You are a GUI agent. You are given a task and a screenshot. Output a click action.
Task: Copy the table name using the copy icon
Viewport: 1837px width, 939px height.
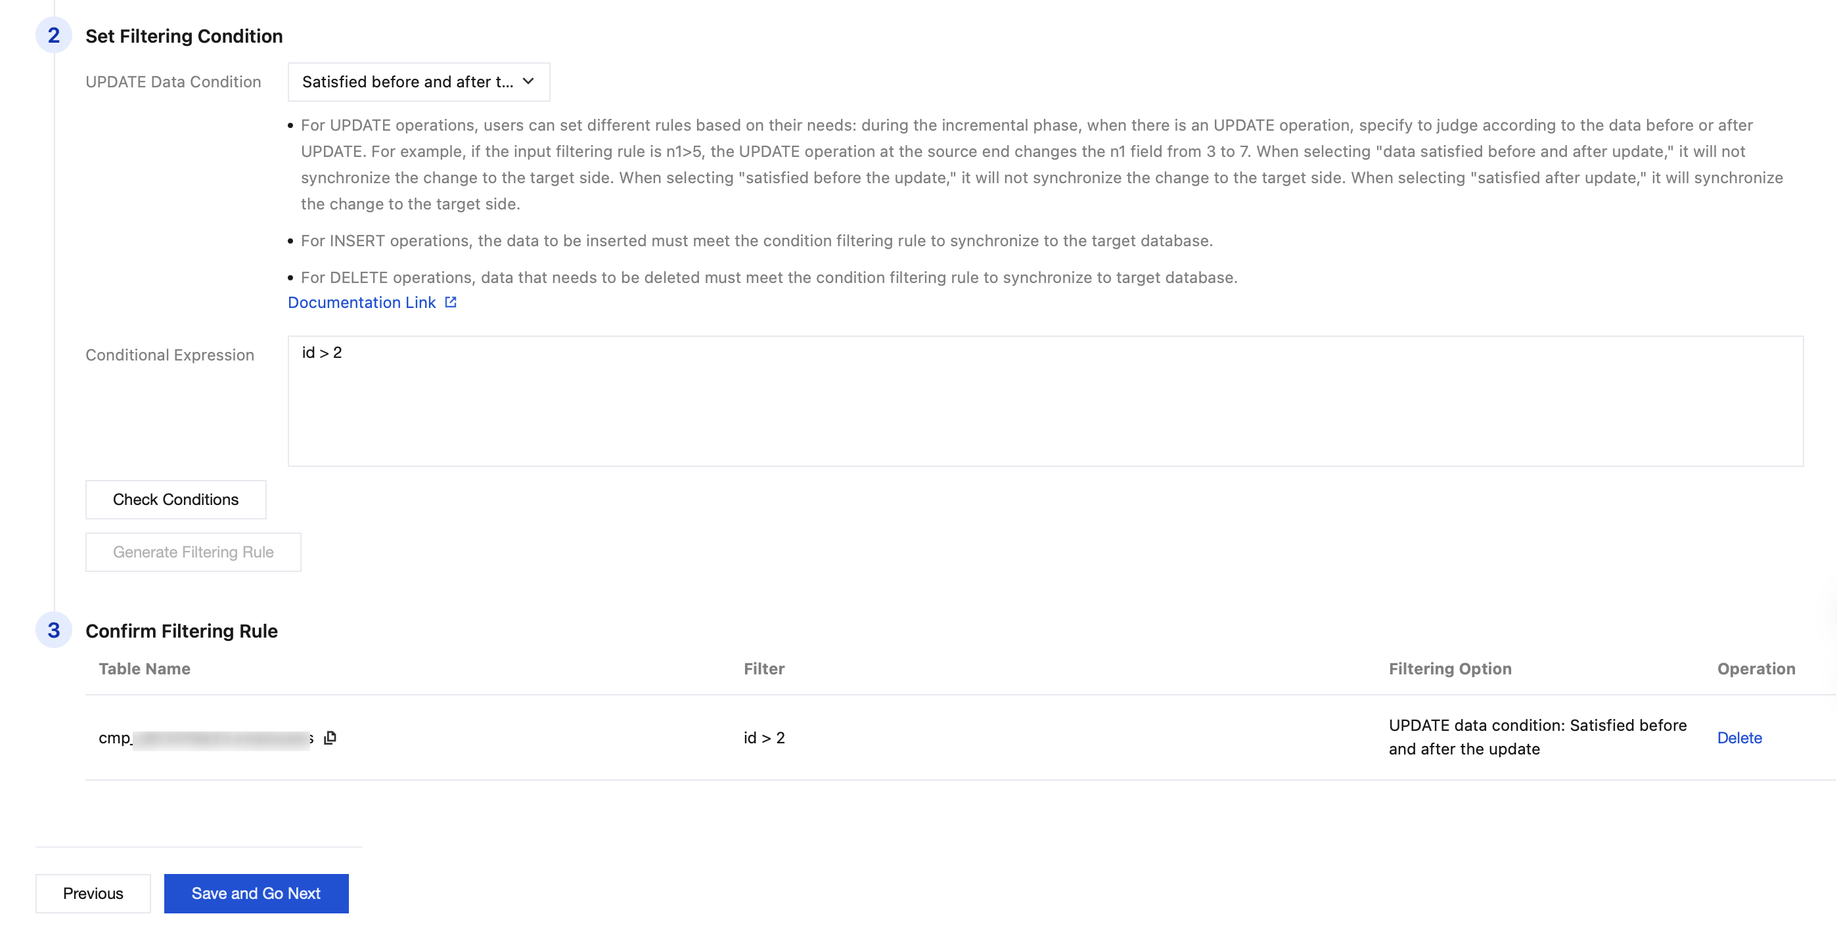[x=330, y=738]
